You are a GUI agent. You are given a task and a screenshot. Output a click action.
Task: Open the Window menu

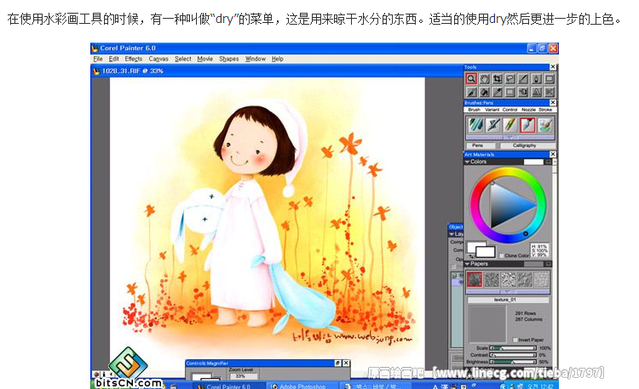click(256, 59)
